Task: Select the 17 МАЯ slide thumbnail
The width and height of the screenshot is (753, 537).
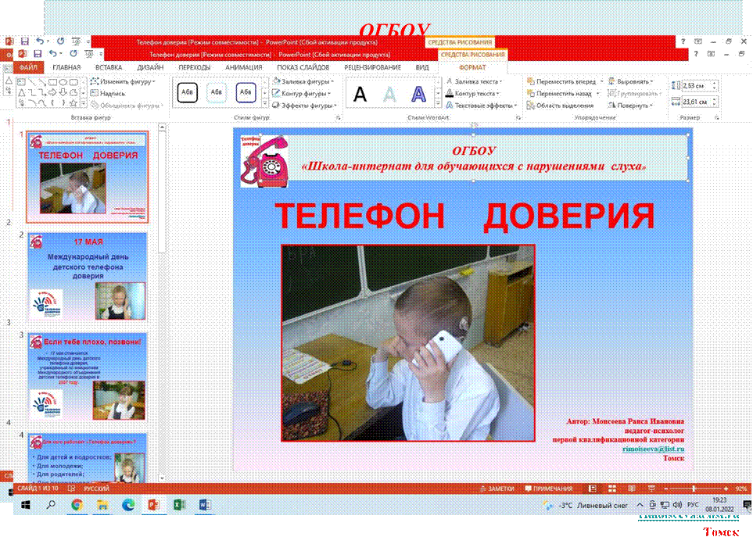Action: click(87, 276)
